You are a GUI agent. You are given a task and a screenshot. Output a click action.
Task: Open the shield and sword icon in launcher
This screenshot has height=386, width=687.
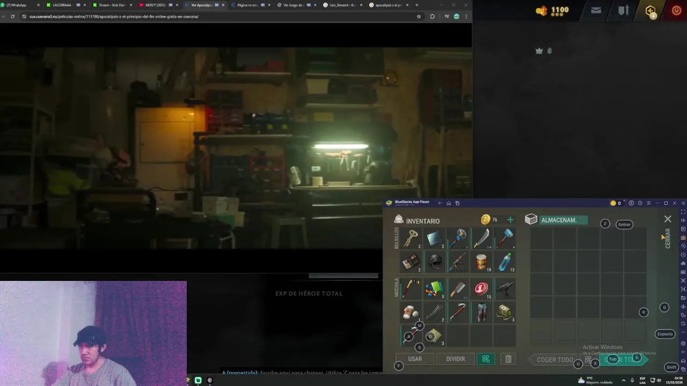(x=623, y=10)
